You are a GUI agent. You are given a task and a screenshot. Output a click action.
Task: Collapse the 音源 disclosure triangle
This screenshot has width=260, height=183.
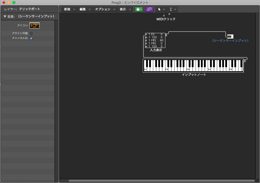(5, 16)
